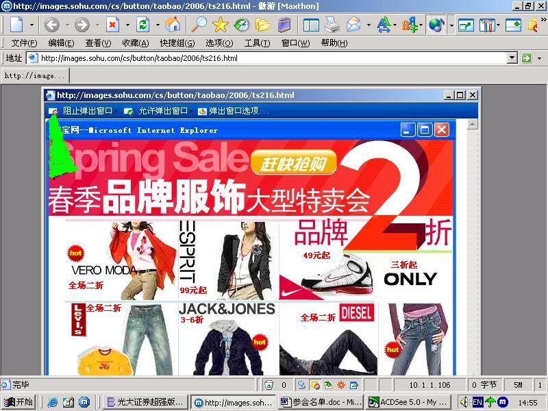Go to the Home page icon
The width and height of the screenshot is (548, 411).
(173, 25)
